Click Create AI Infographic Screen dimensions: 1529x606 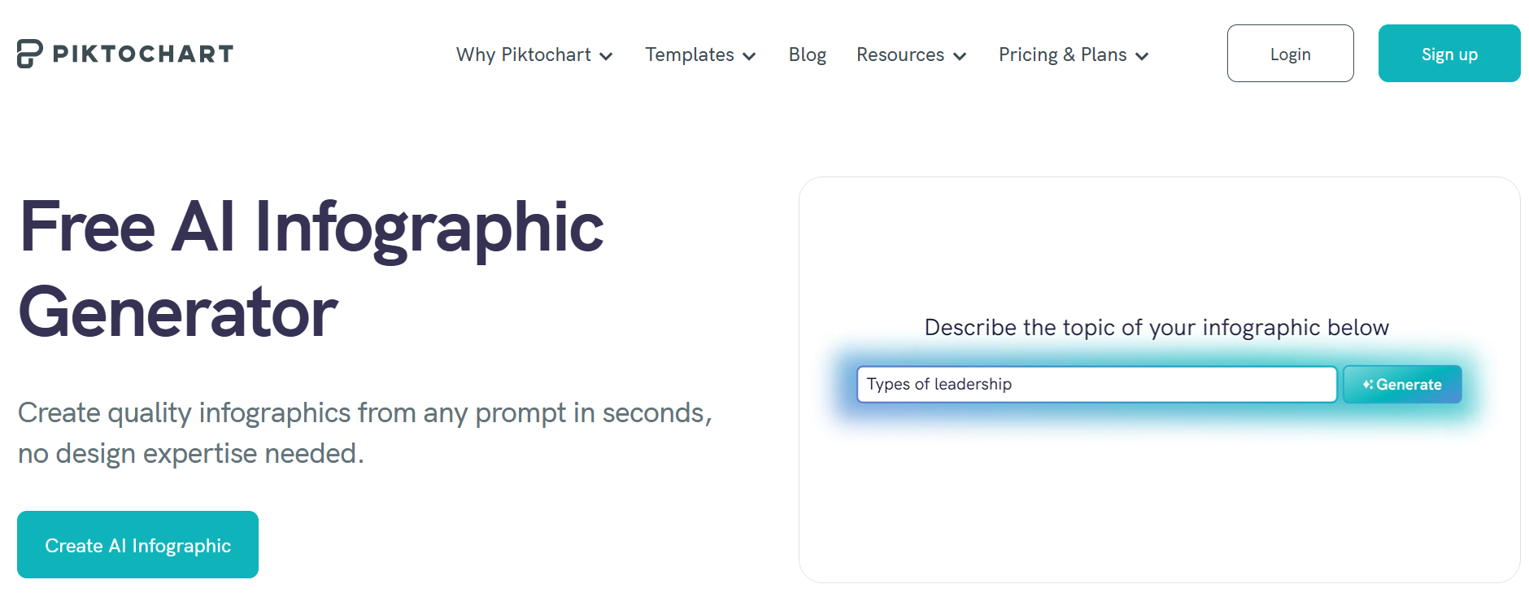(137, 544)
